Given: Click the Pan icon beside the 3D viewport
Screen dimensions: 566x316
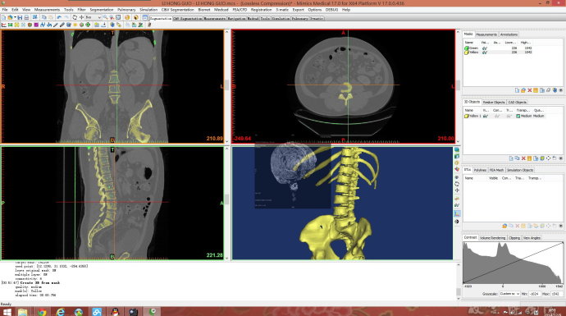Looking at the screenshot, I should [x=457, y=190].
